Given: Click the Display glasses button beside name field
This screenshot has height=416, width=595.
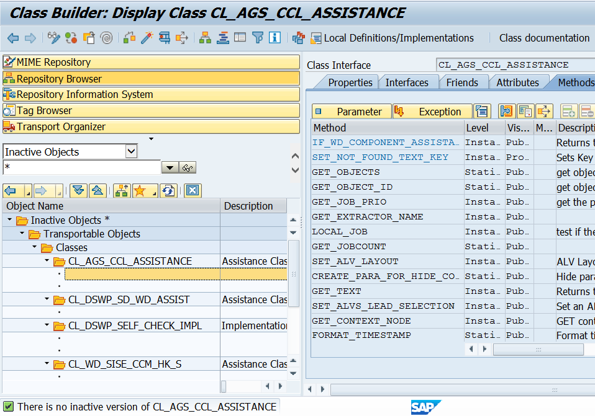Looking at the screenshot, I should [x=188, y=167].
